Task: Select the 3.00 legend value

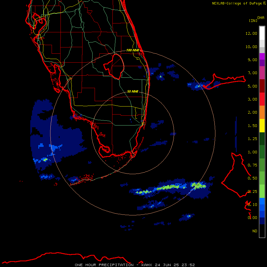Action: click(x=252, y=99)
